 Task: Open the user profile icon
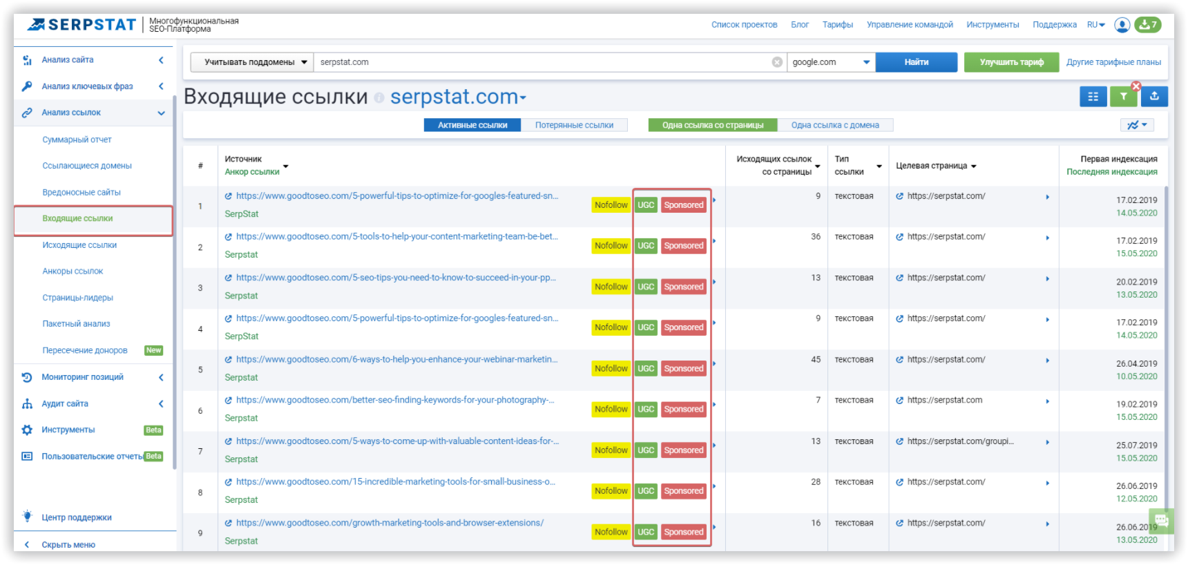(x=1122, y=25)
